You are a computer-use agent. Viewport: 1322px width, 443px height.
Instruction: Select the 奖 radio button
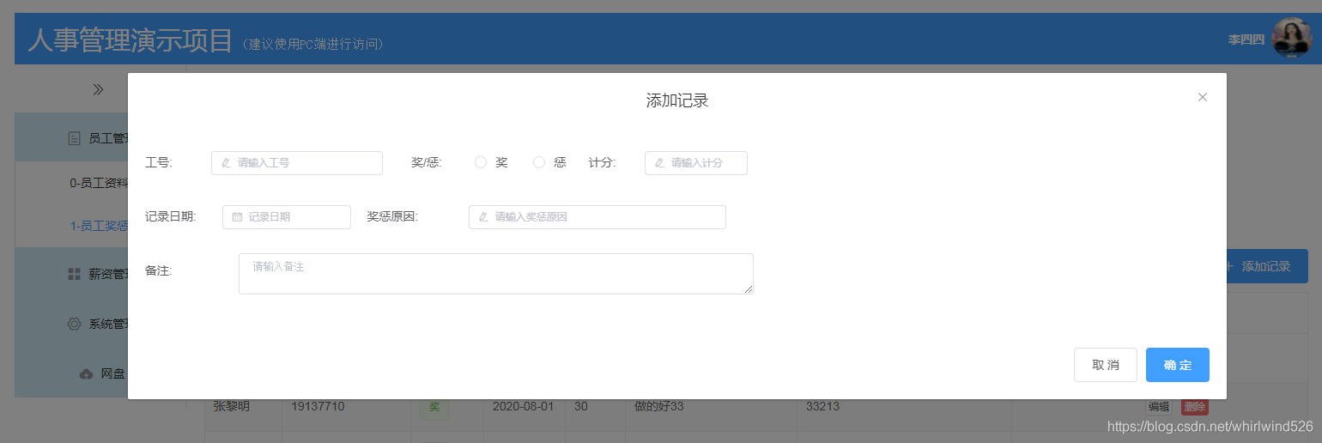coord(481,162)
